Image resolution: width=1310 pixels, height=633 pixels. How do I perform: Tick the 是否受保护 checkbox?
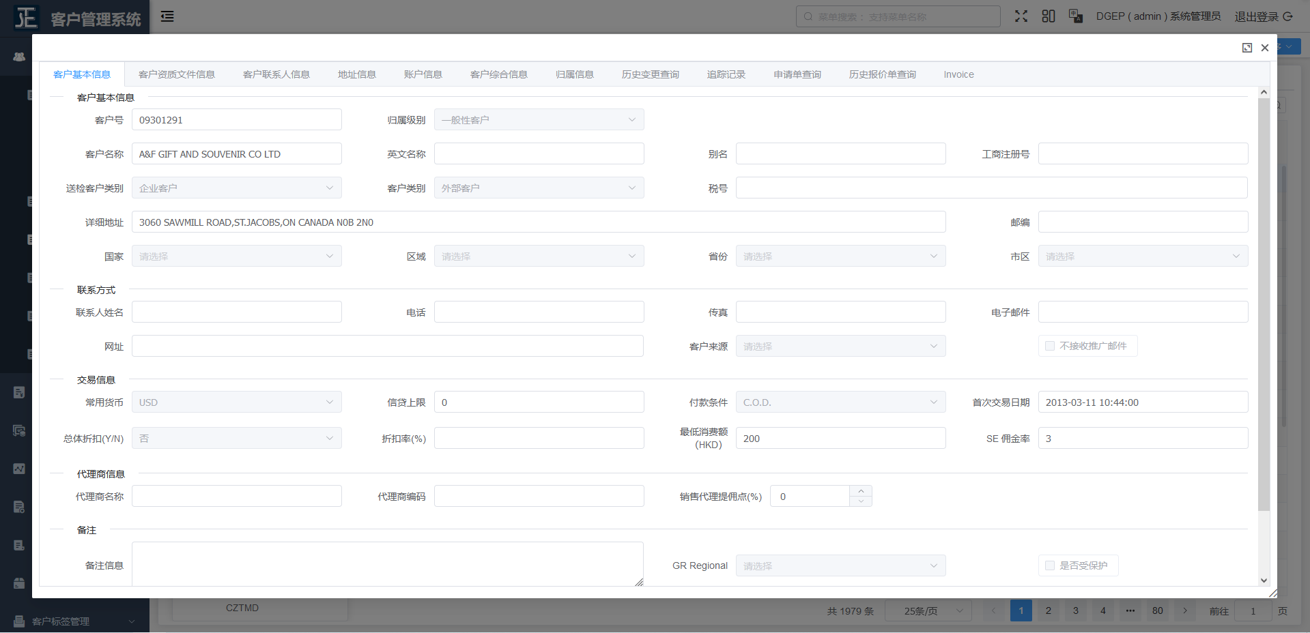pos(1050,565)
